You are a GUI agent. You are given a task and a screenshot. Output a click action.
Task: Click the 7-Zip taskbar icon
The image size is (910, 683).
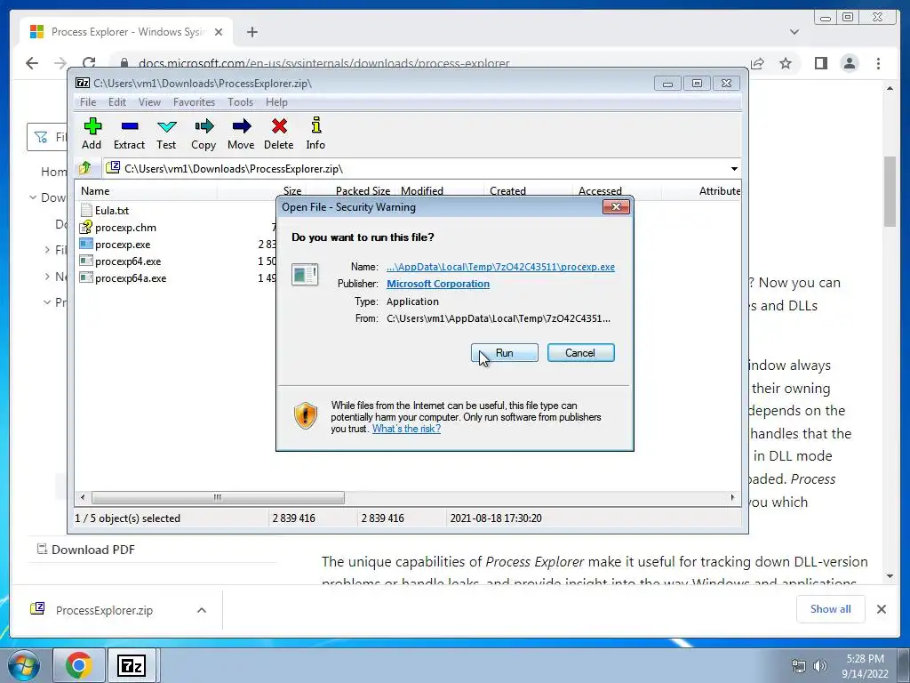(x=132, y=665)
